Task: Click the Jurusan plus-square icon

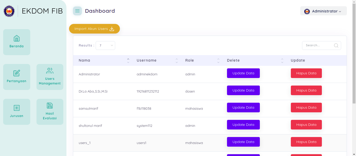Action: point(17,108)
